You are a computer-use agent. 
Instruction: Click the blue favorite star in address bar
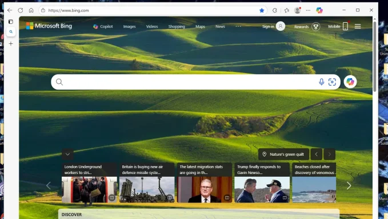(262, 10)
